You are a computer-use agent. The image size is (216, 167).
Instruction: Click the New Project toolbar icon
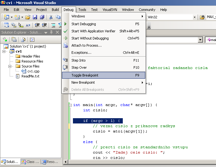click(x=7, y=17)
